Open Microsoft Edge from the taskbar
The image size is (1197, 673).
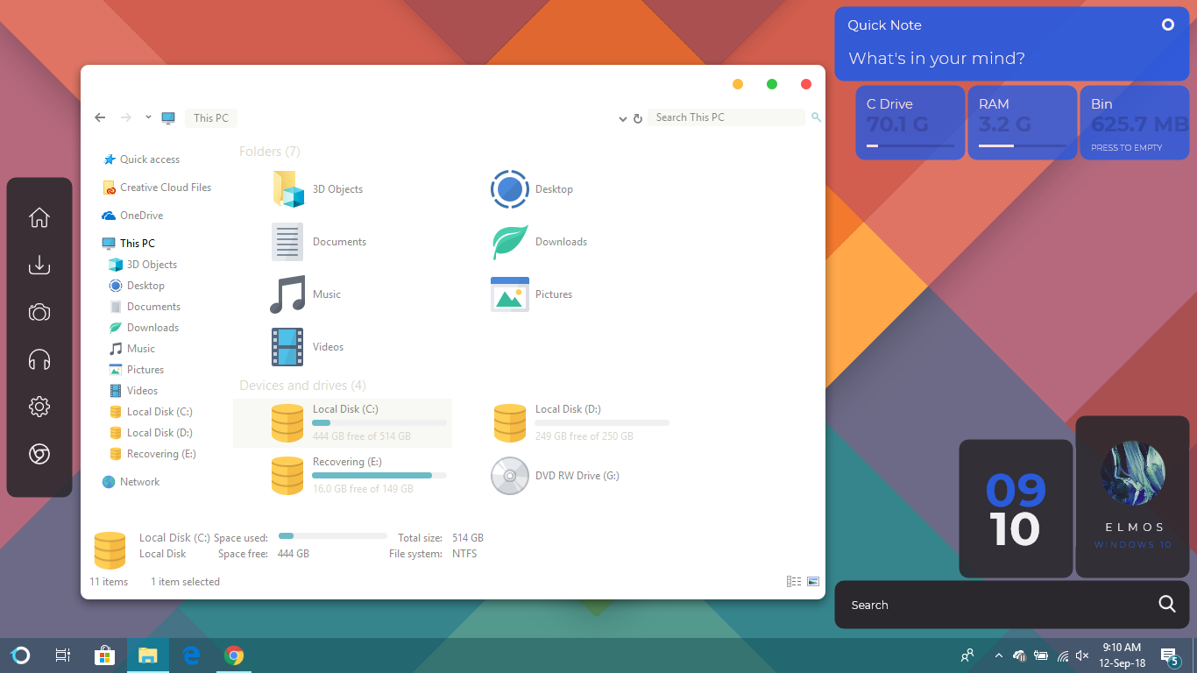click(x=190, y=655)
